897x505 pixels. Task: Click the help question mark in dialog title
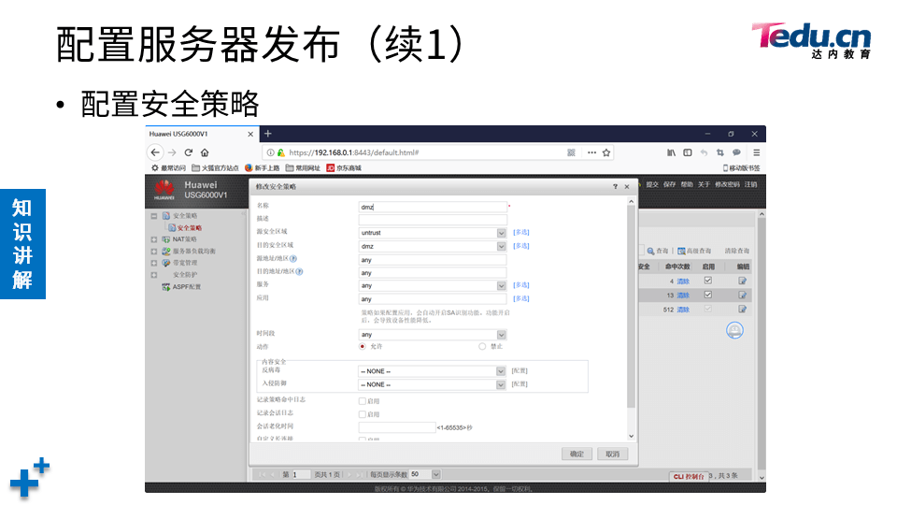pyautogui.click(x=615, y=187)
